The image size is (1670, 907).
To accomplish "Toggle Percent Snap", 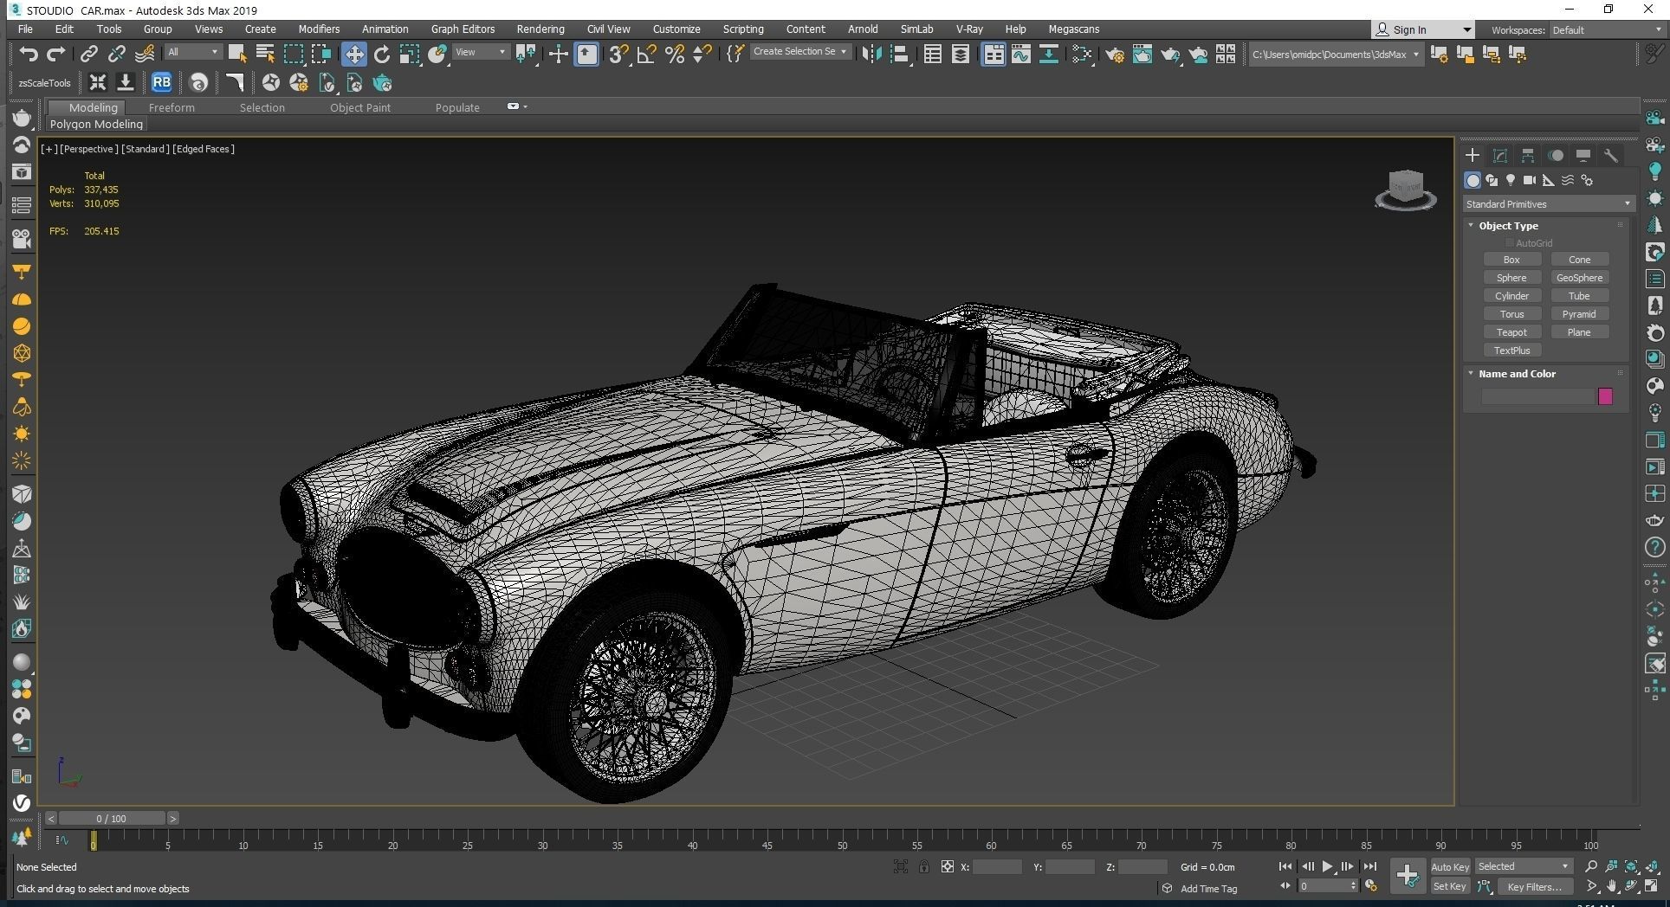I will 675,55.
